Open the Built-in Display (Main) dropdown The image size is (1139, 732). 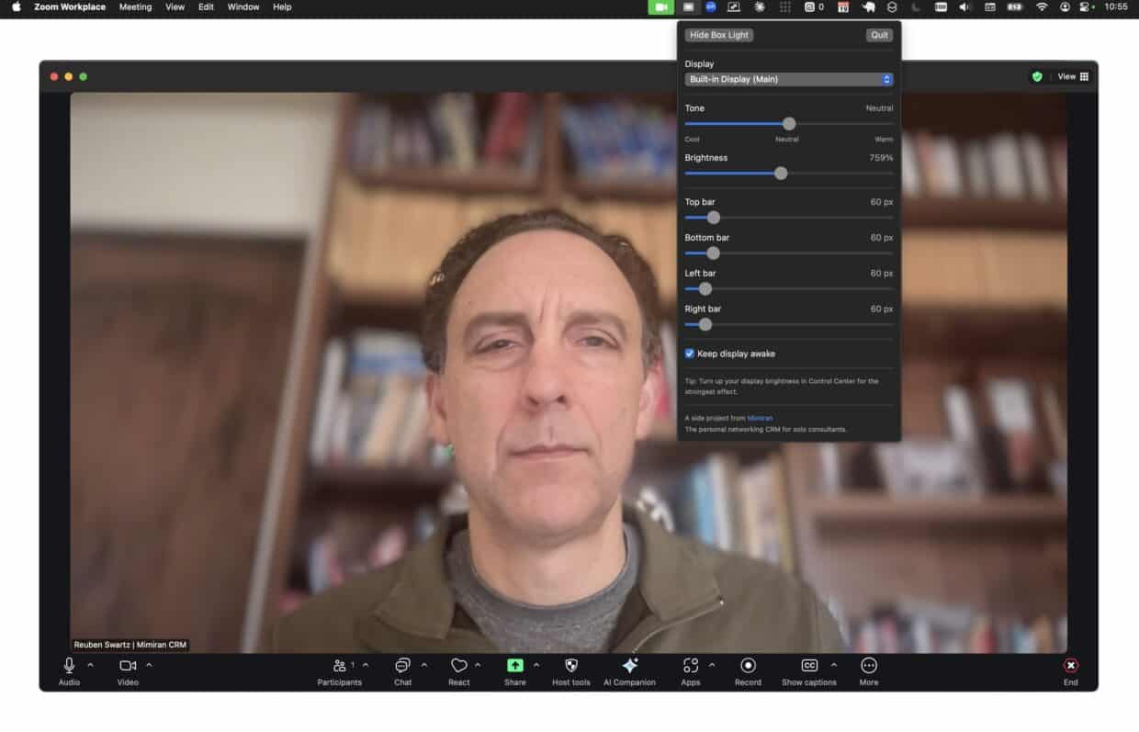[x=788, y=80]
